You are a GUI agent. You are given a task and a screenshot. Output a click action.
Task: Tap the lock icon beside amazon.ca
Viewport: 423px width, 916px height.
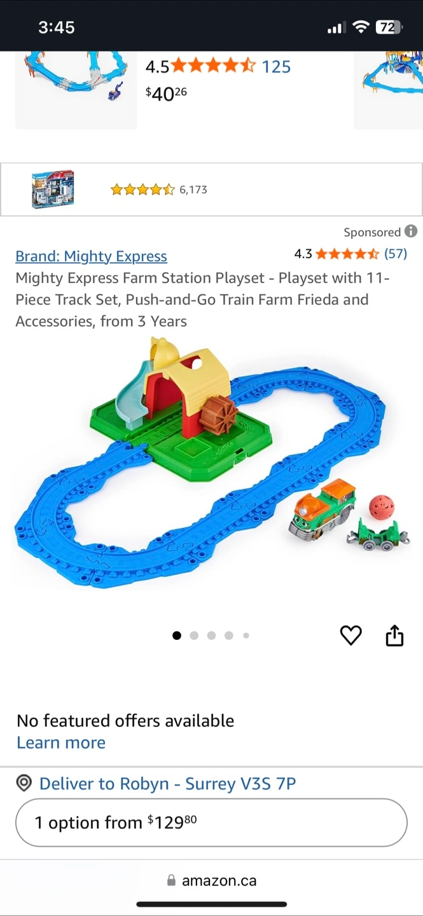pos(170,880)
